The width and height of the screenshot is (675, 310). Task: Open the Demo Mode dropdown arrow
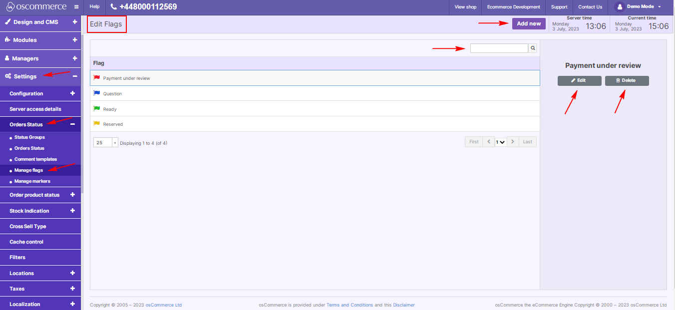[x=660, y=7]
